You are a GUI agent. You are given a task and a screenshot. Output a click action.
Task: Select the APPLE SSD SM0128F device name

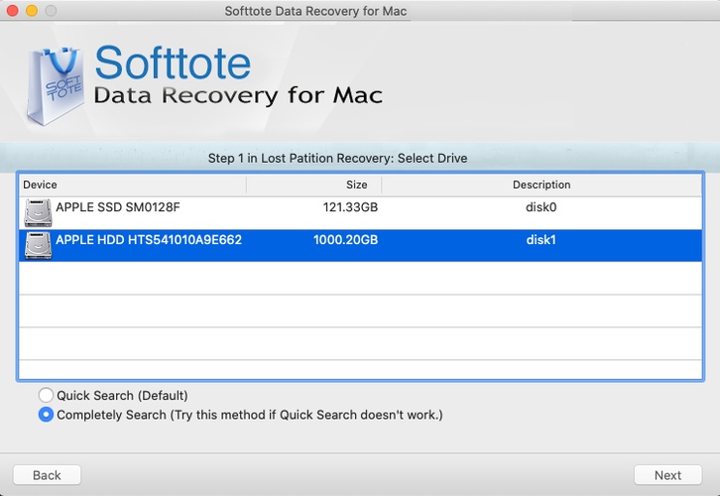118,207
